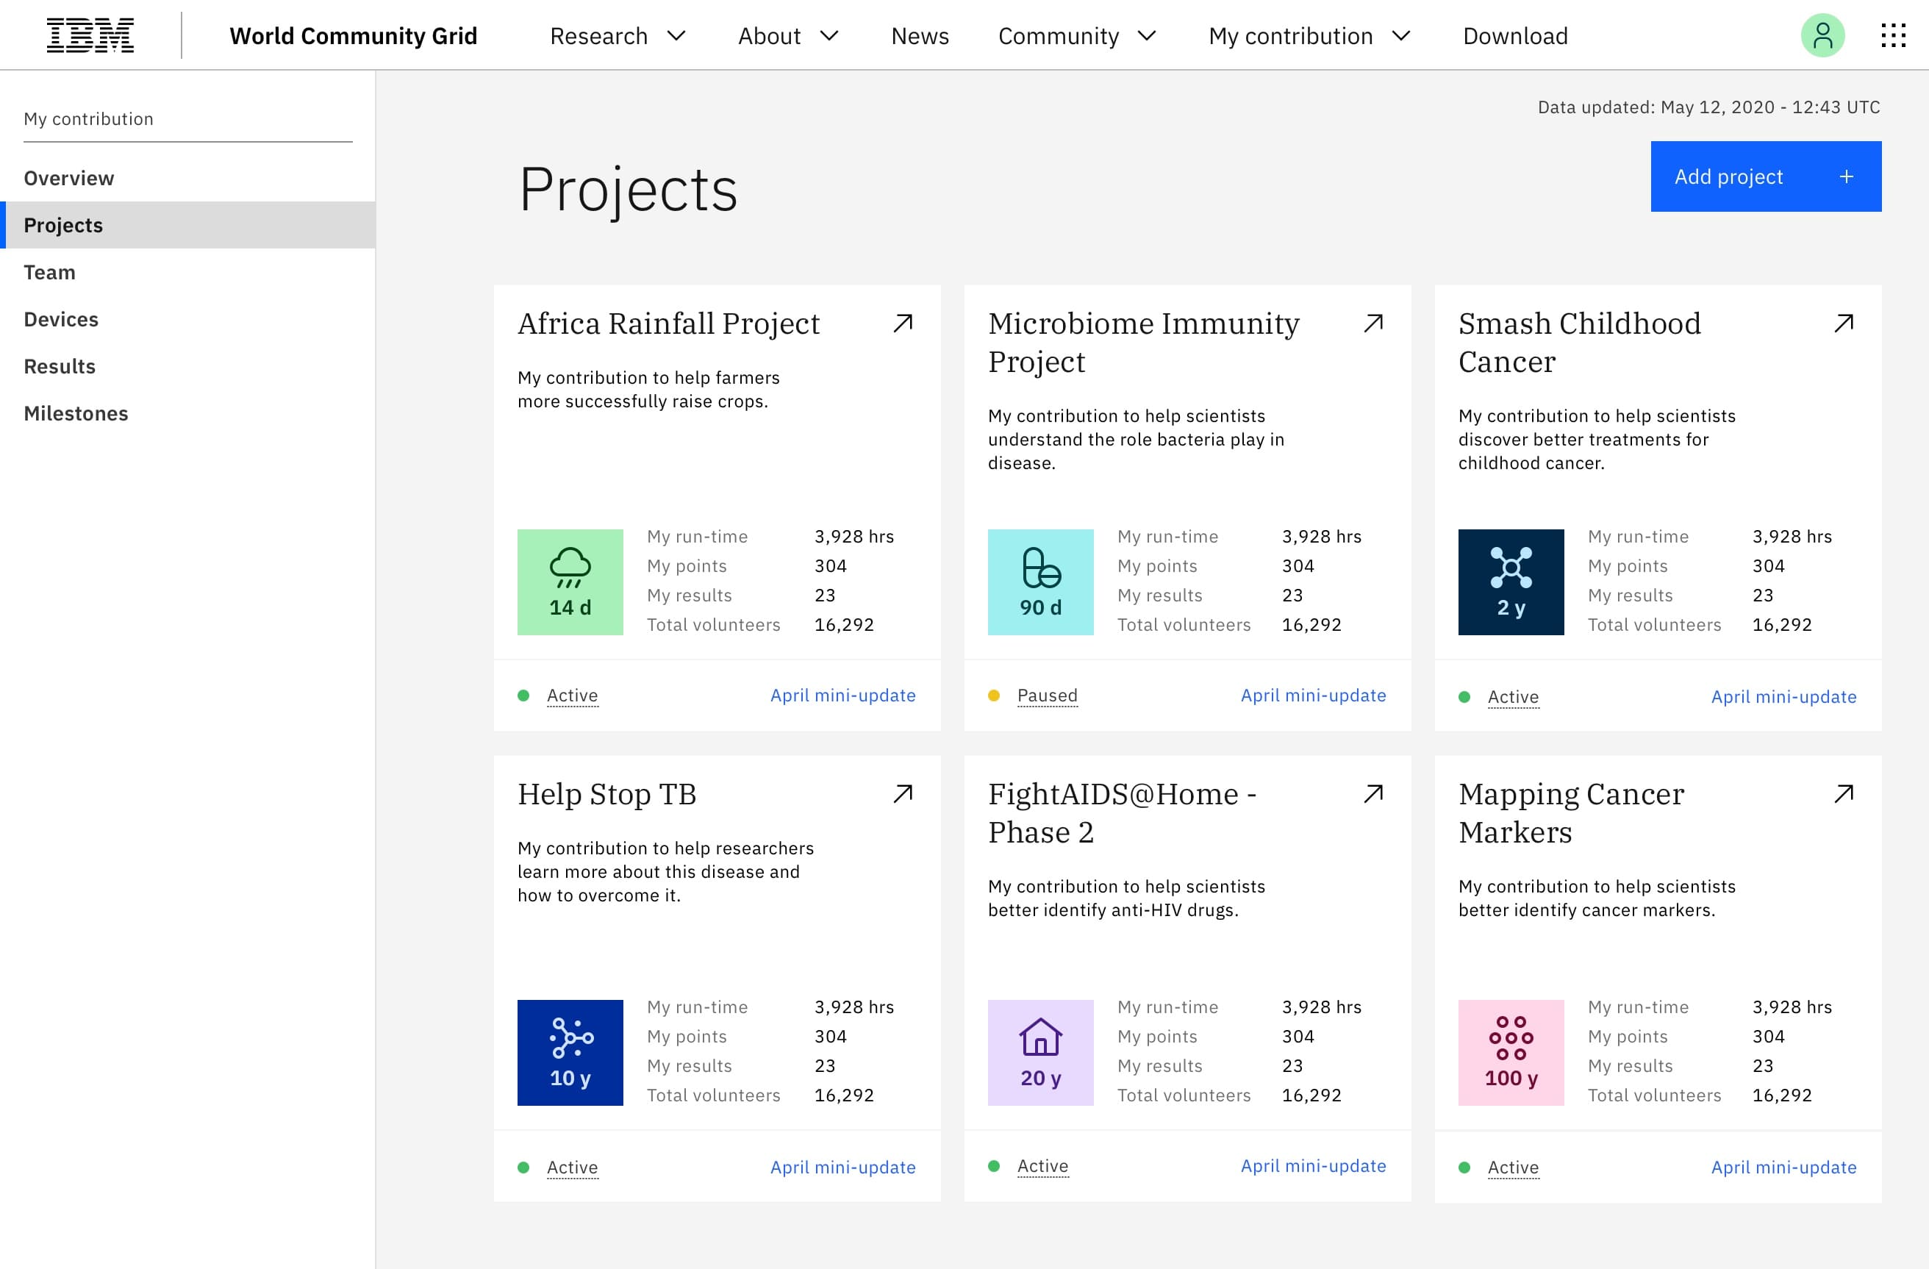The height and width of the screenshot is (1269, 1929).
Task: Open Mapping Cancer Markers arrow icon
Action: click(x=1844, y=793)
